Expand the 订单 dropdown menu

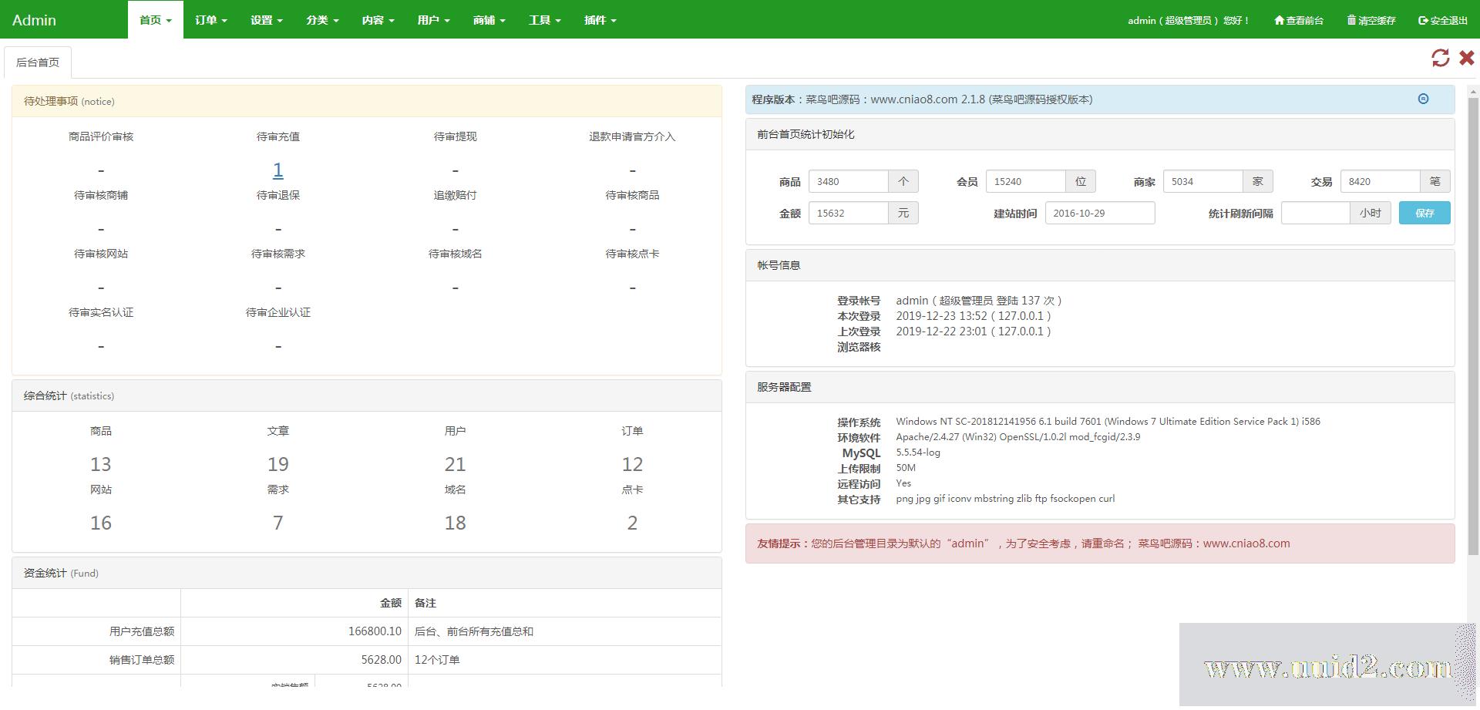tap(210, 21)
